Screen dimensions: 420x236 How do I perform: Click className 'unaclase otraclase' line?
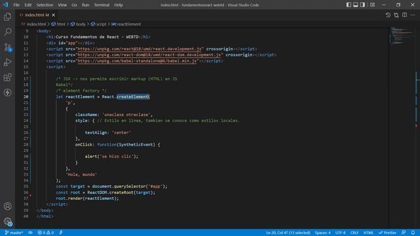tap(114, 115)
